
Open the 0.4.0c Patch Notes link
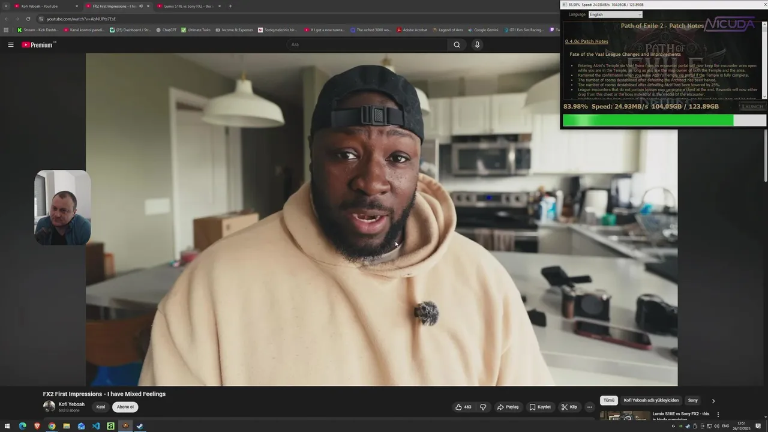tap(586, 41)
